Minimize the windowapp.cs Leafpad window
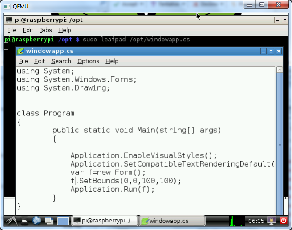 (x=264, y=51)
